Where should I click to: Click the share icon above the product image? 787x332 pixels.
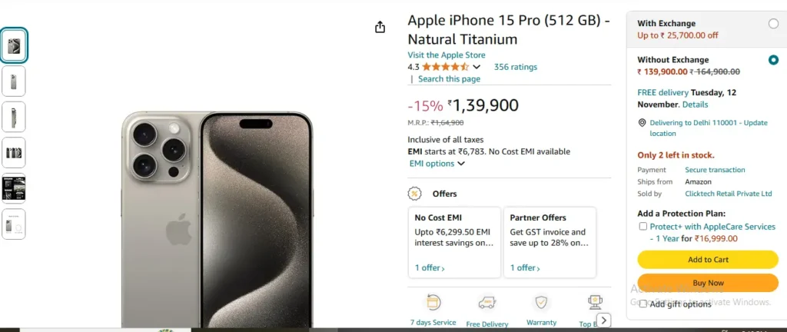click(380, 27)
